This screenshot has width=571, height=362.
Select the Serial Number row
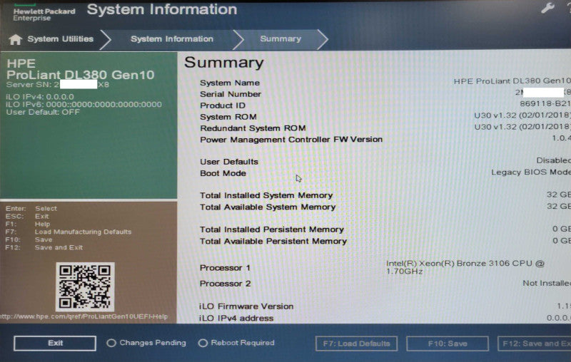[385, 93]
